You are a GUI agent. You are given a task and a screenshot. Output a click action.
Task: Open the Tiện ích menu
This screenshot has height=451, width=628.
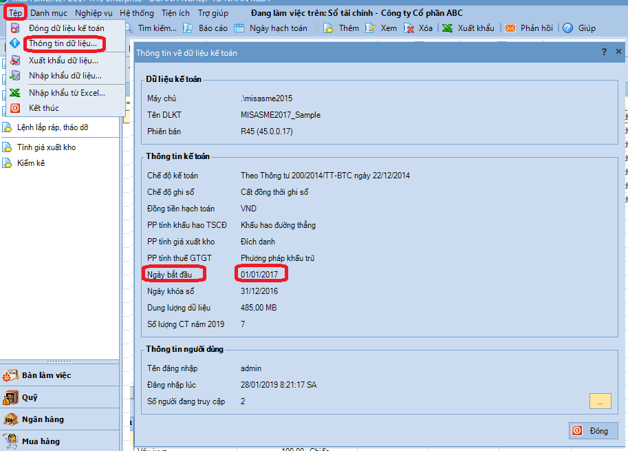[x=175, y=13]
